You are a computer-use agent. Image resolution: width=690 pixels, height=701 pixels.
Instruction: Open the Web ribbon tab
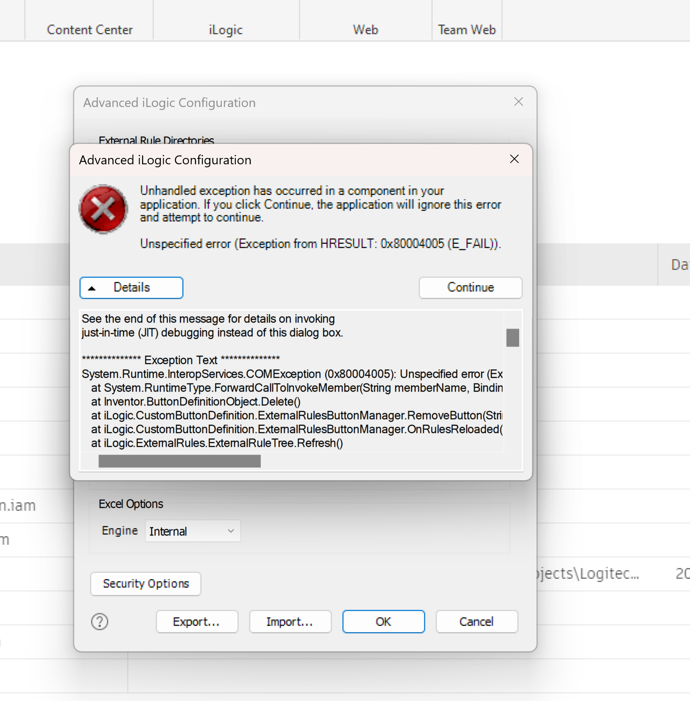pyautogui.click(x=365, y=30)
